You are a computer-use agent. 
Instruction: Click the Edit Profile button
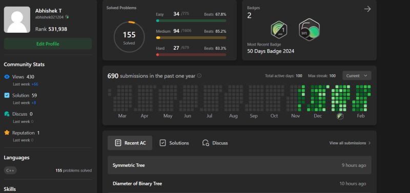48,44
